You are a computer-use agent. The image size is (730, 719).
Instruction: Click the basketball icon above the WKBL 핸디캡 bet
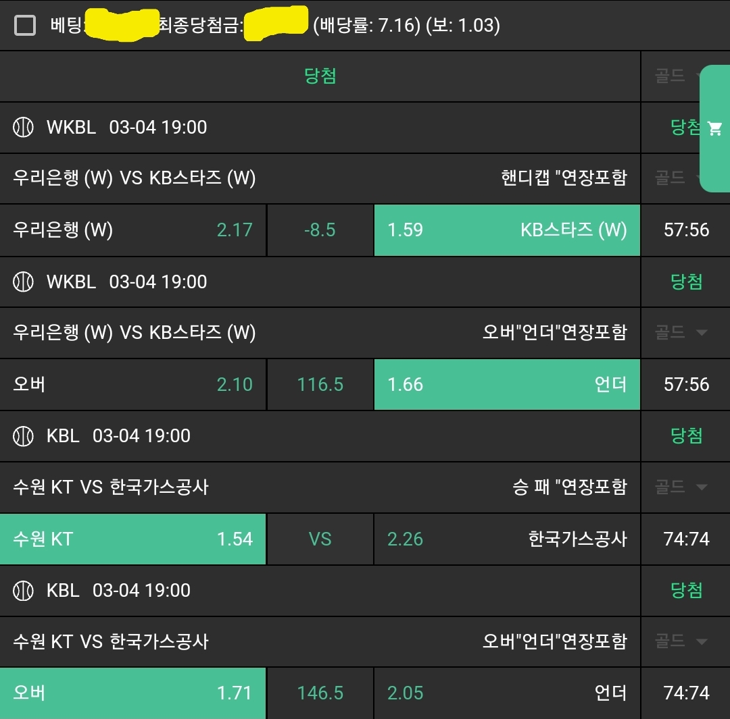[23, 127]
